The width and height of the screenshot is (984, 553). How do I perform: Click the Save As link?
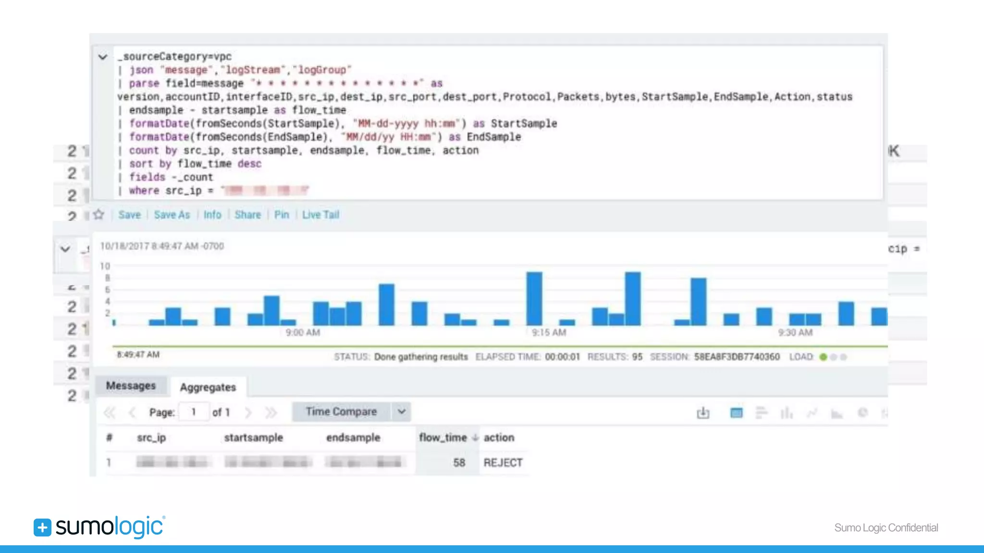[172, 215]
